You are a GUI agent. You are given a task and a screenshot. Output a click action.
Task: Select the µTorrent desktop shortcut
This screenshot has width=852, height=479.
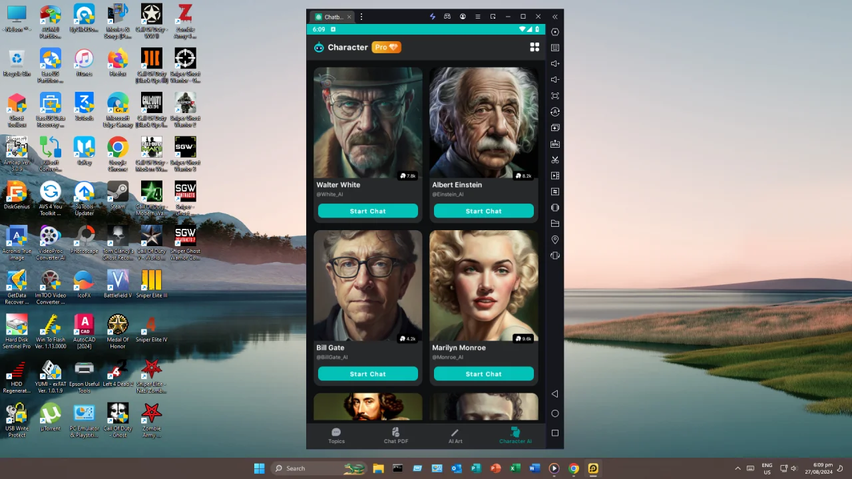tap(51, 417)
